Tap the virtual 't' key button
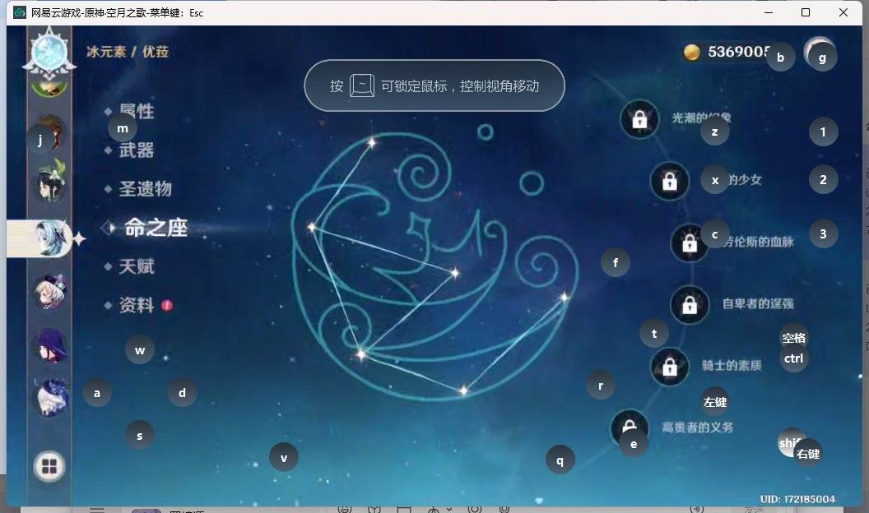Viewport: 869px width, 513px height. coord(654,333)
